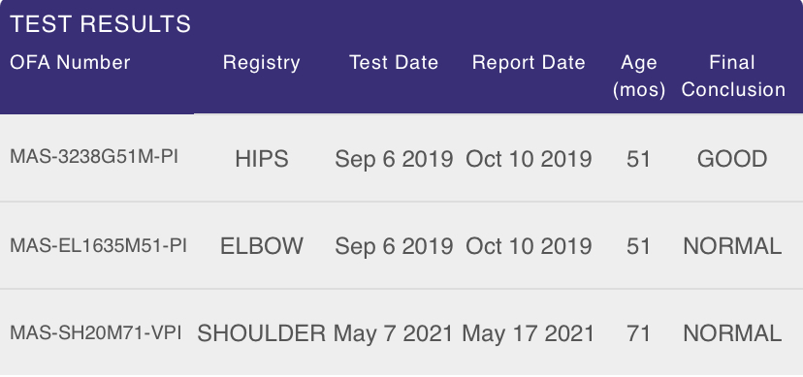This screenshot has width=803, height=377.
Task: Select the Age (mos) column header
Action: pyautogui.click(x=639, y=76)
